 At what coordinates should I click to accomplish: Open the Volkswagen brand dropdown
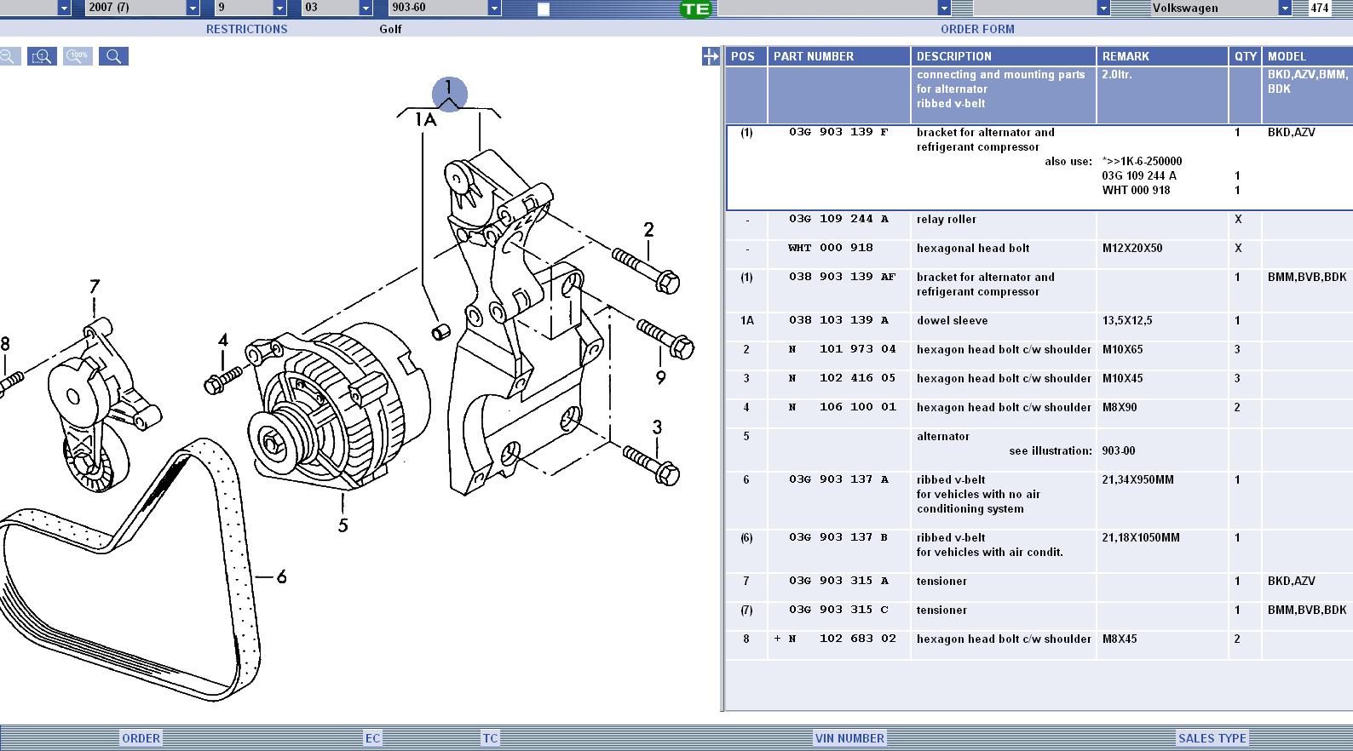pyautogui.click(x=1284, y=9)
